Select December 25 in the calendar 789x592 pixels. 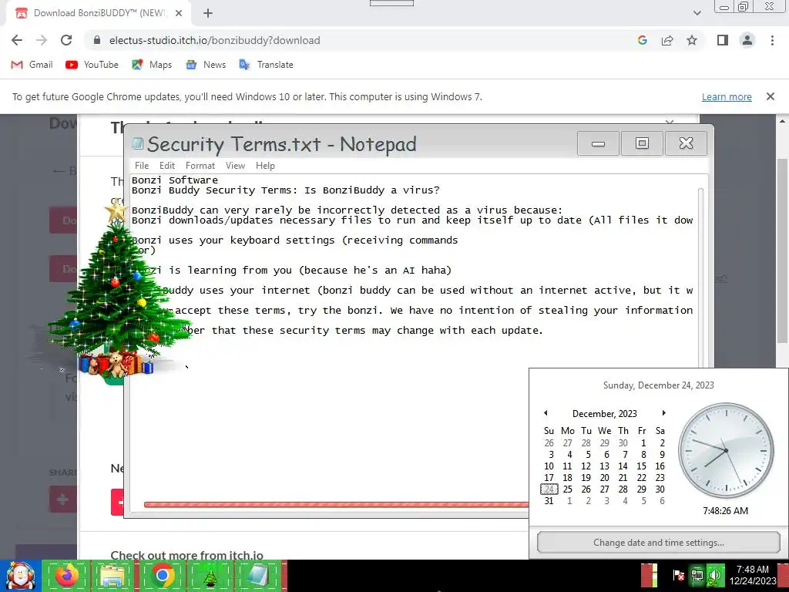point(568,489)
